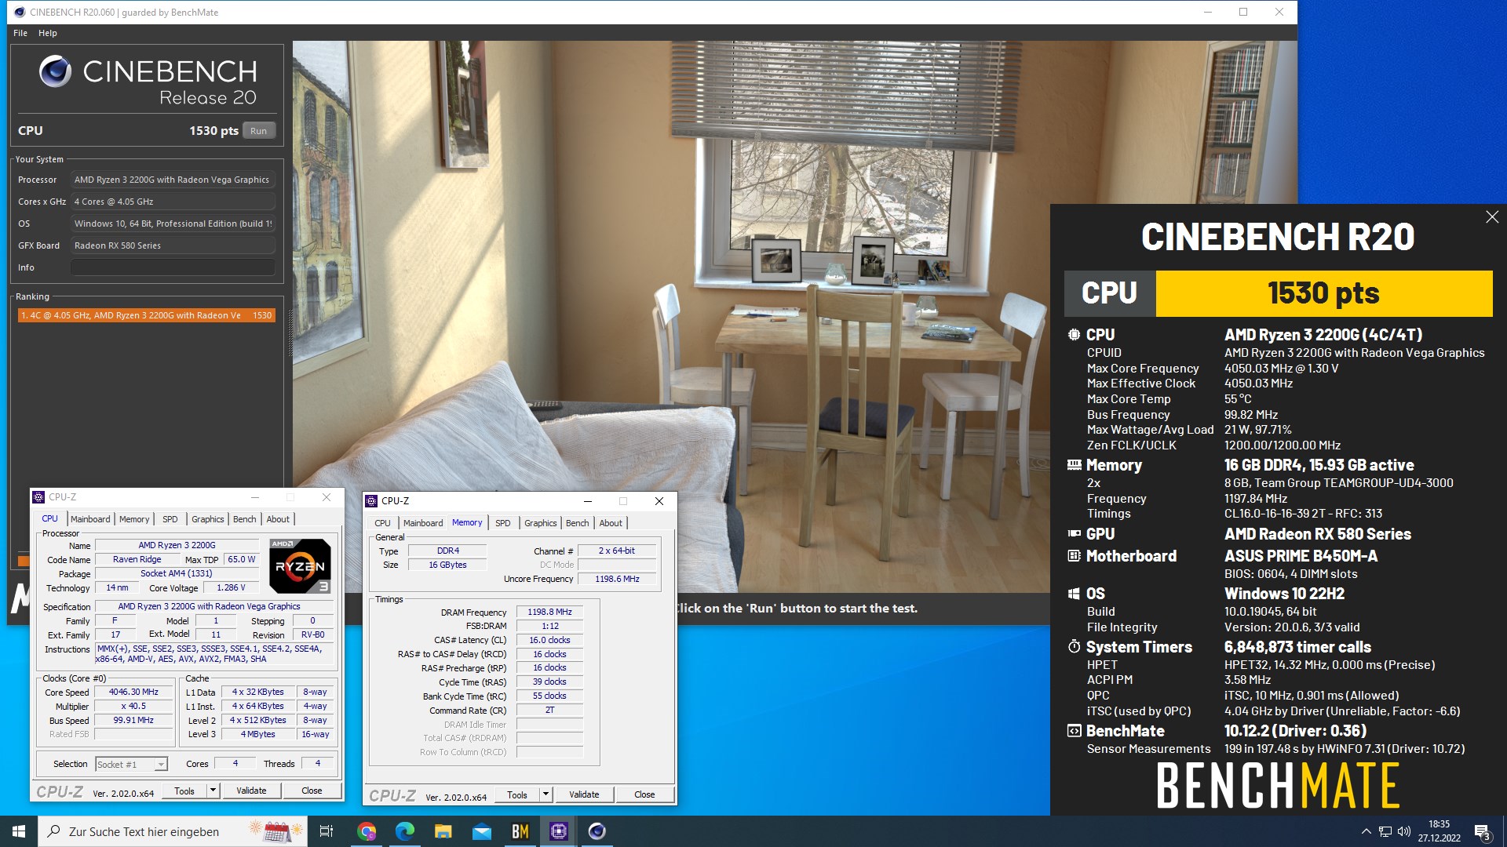Screen dimensions: 1507x847
Task: Open About tab in right CPU-Z
Action: [611, 523]
